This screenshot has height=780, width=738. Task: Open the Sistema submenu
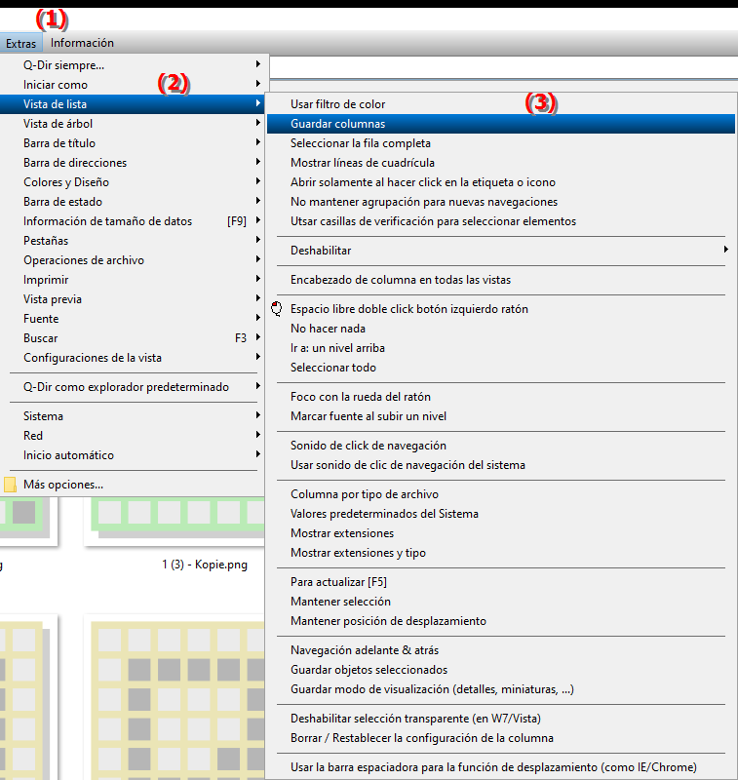(134, 416)
